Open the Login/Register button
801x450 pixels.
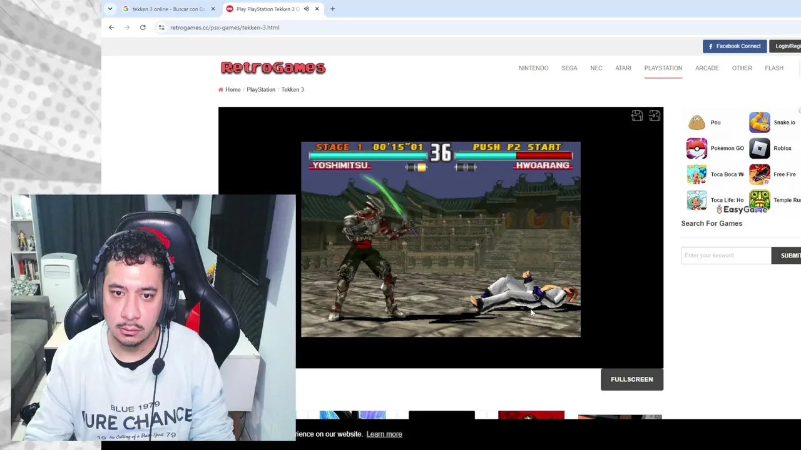(x=786, y=46)
